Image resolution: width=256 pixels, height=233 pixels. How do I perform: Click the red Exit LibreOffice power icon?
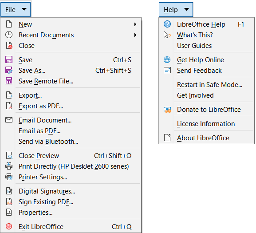[9, 226]
